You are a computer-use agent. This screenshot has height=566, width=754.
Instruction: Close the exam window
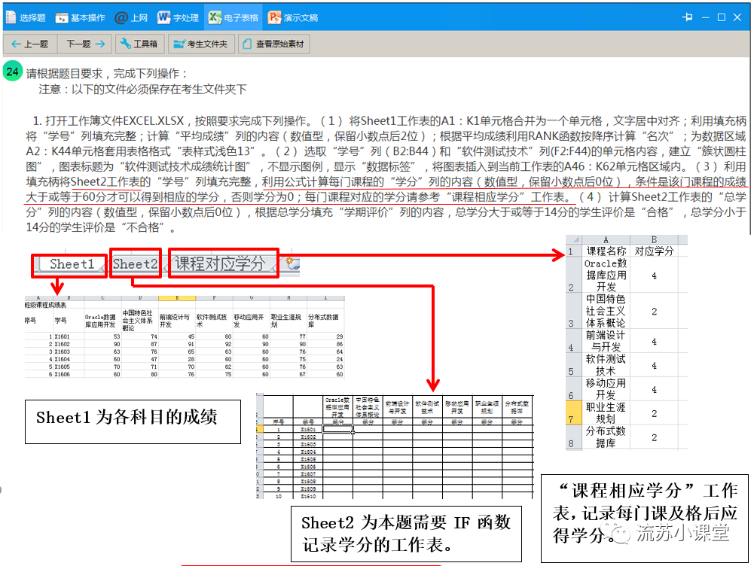(x=737, y=17)
